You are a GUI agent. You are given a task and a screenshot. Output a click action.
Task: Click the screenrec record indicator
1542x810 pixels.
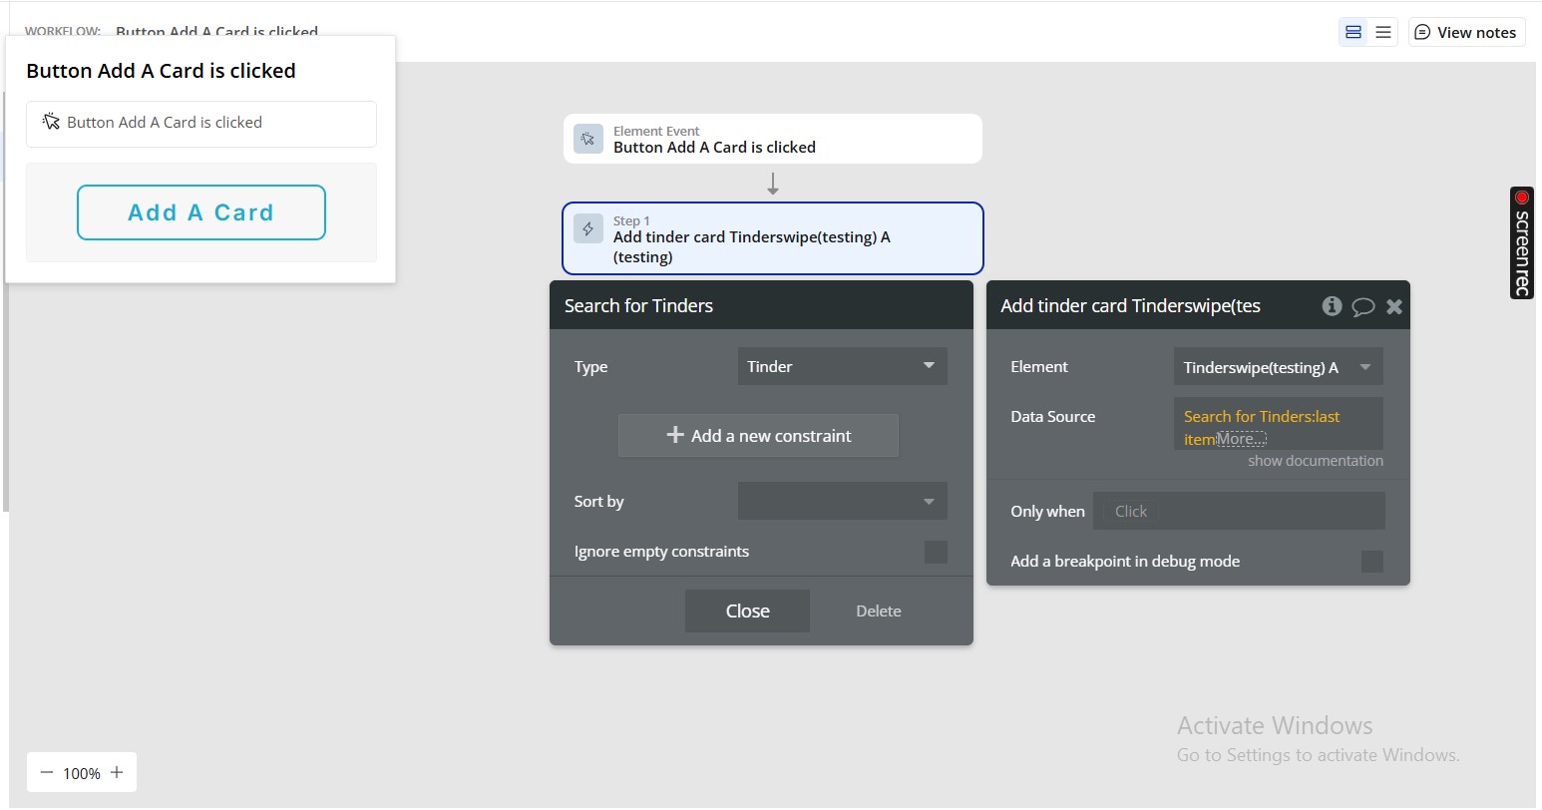(x=1521, y=198)
